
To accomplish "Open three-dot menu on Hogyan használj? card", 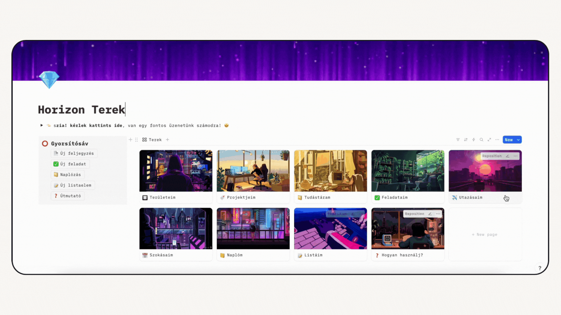I will click(438, 214).
